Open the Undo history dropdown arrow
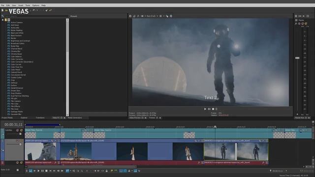The width and height of the screenshot is (315, 177). [37, 10]
